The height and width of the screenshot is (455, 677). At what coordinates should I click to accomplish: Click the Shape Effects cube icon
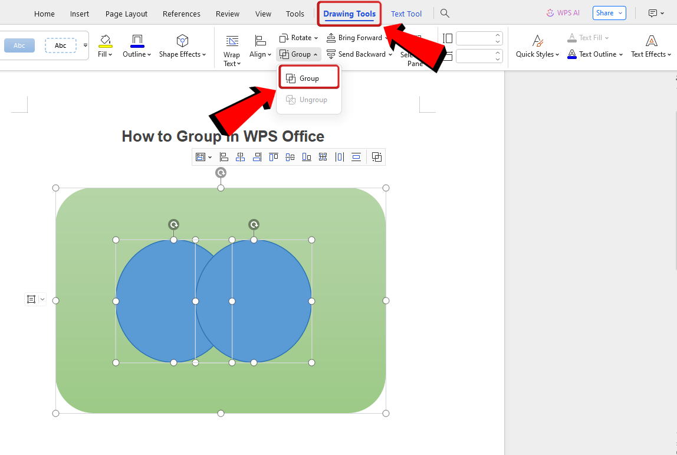click(182, 40)
